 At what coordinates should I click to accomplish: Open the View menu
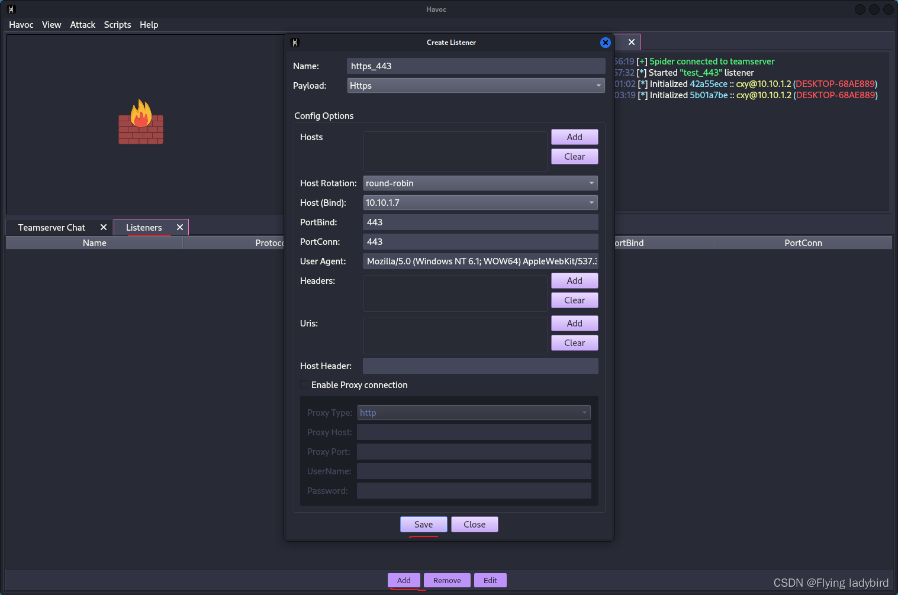tap(52, 25)
